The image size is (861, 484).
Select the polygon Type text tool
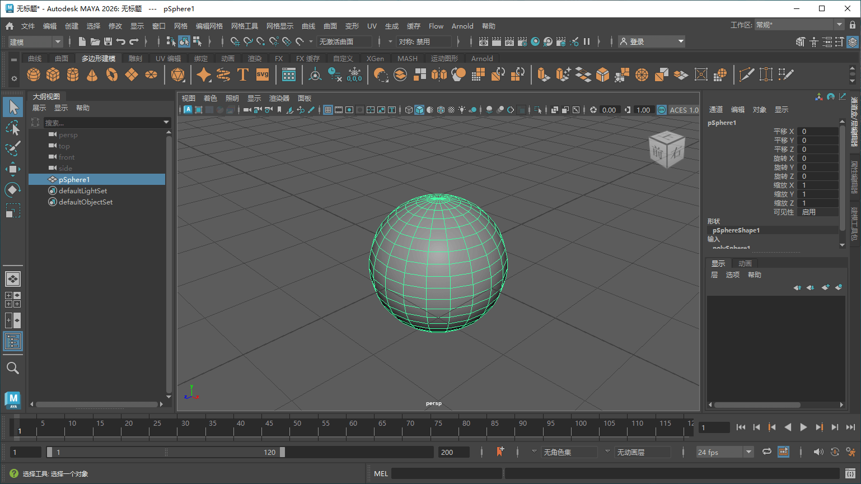pyautogui.click(x=243, y=74)
